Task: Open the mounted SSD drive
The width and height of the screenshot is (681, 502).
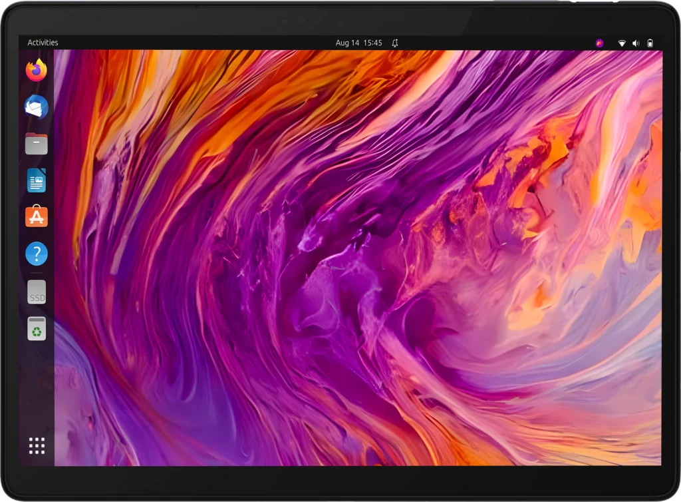Action: (x=37, y=293)
